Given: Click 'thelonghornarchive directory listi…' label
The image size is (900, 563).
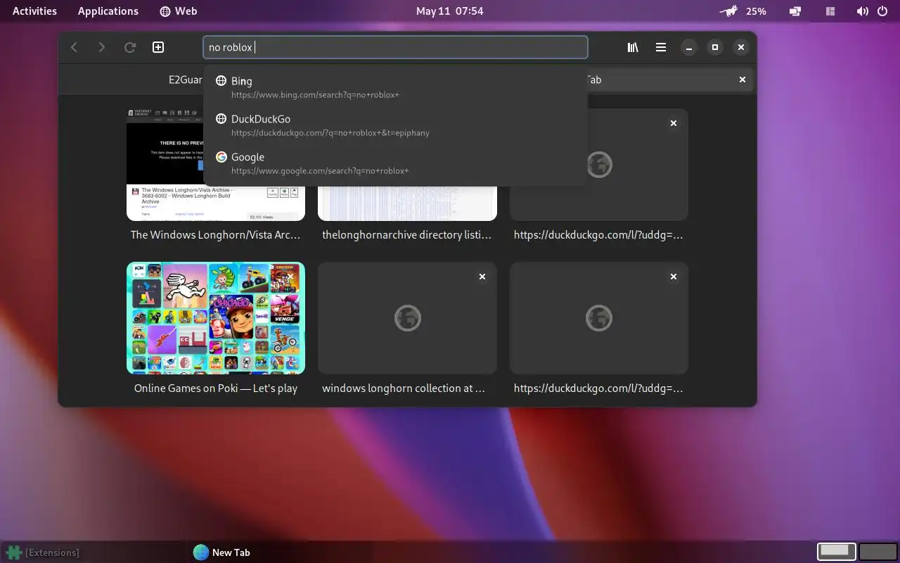Looking at the screenshot, I should (x=407, y=235).
